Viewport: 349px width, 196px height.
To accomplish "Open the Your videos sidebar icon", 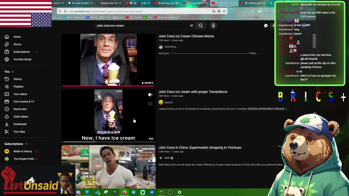I will 7,94.
